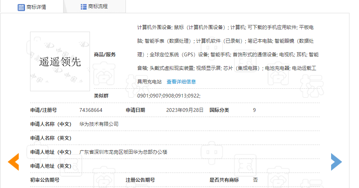Go to previous trademark with orange arrow

[x=13, y=162]
